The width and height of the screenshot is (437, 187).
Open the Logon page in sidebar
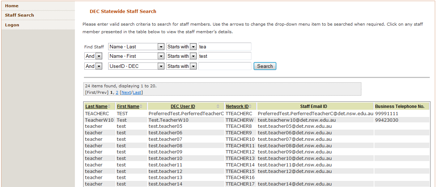[x=12, y=25]
